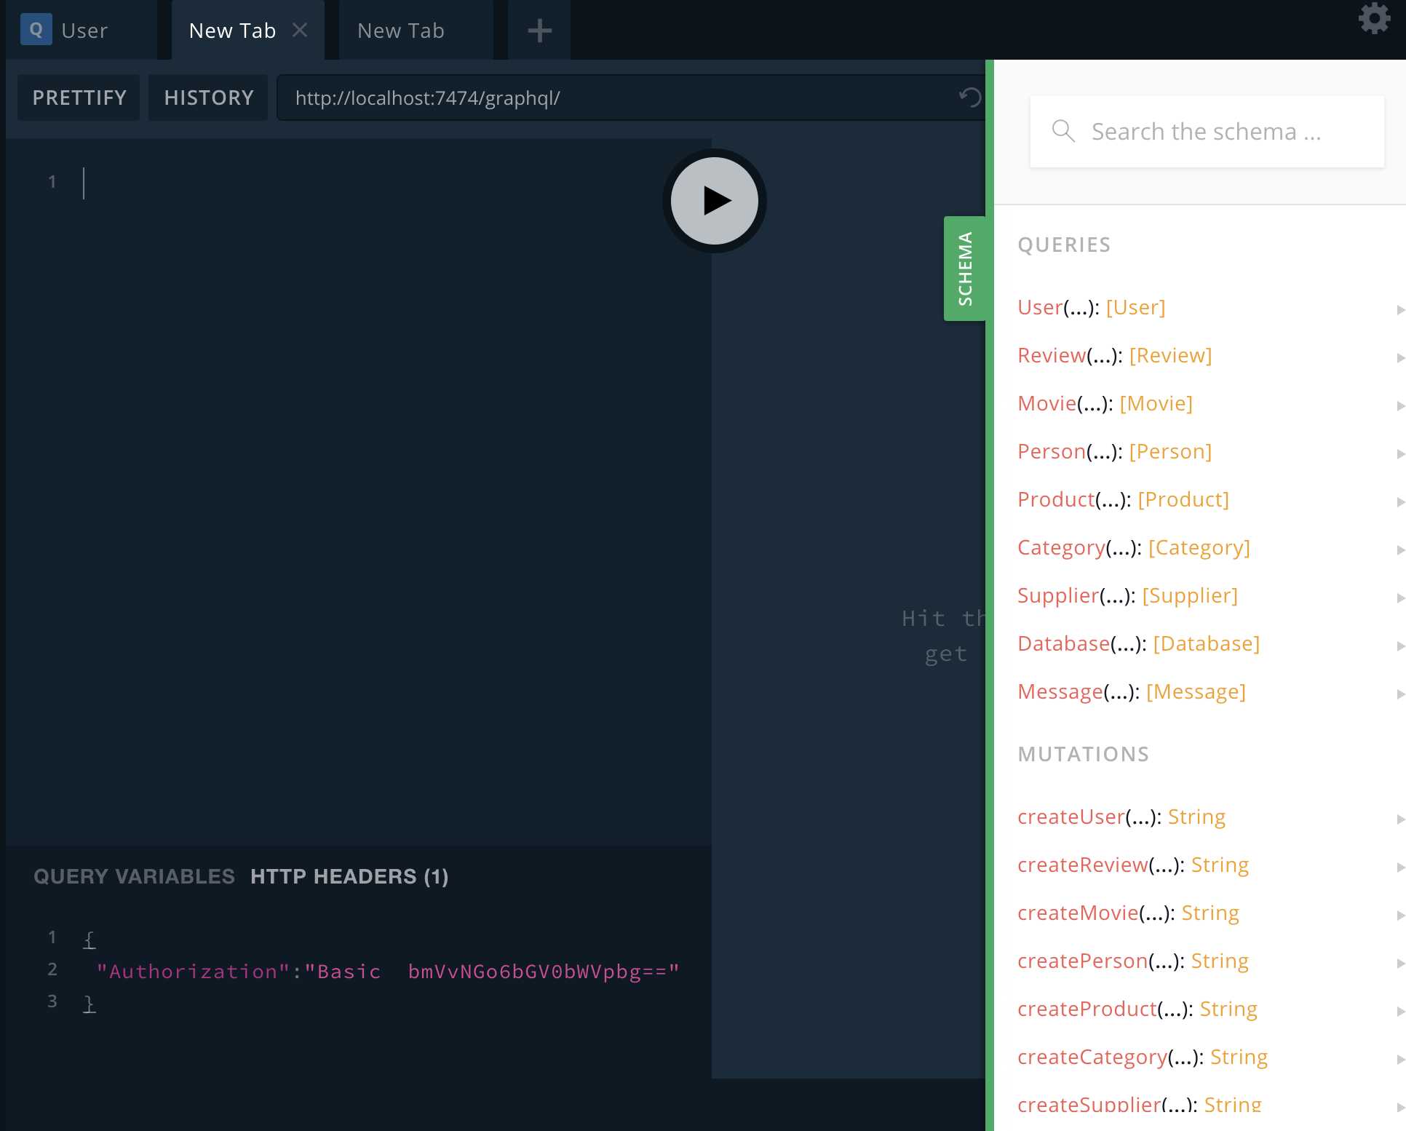Run the query with play button

(714, 200)
